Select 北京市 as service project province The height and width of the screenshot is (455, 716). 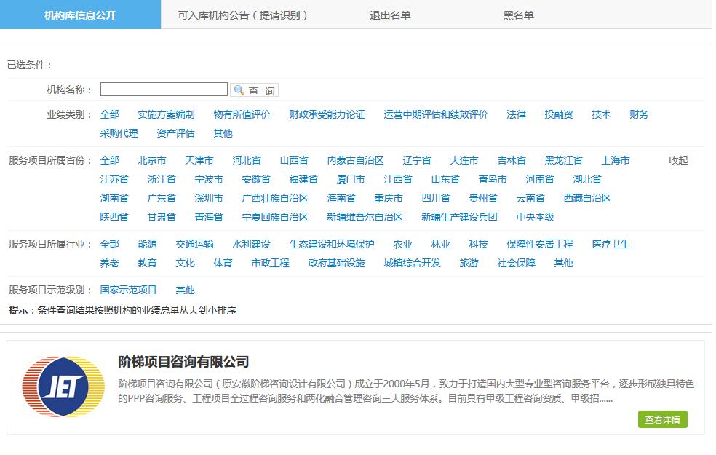point(151,160)
